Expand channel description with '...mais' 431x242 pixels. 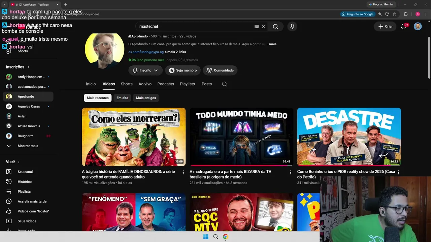click(271, 44)
